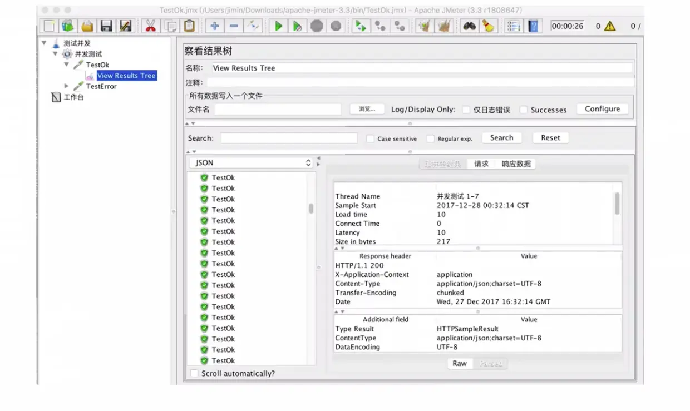The height and width of the screenshot is (411, 690).
Task: Enable the 仅日志错误 checkbox
Action: click(466, 110)
